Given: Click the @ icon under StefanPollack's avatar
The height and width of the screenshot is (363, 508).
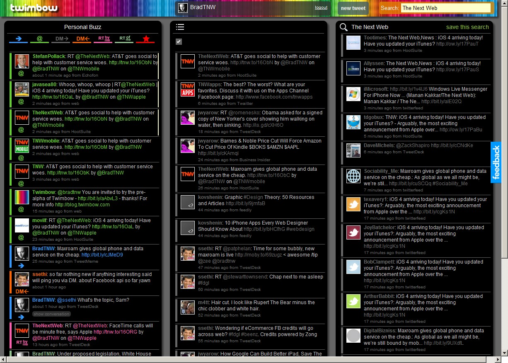Looking at the screenshot, I should [x=21, y=74].
